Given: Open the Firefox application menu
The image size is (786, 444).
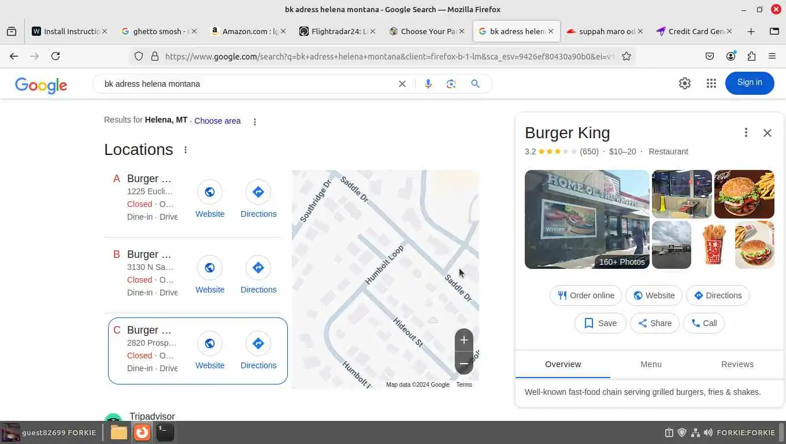Looking at the screenshot, I should tap(772, 56).
